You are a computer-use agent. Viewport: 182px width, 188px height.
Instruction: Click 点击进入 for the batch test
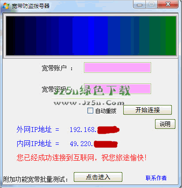[x=98, y=177]
